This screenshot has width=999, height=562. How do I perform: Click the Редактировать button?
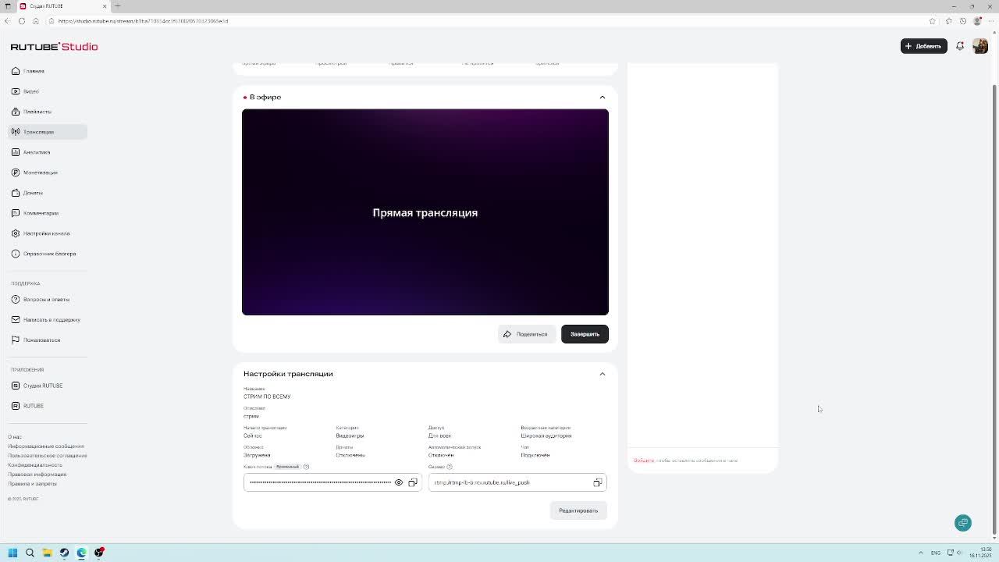point(578,510)
